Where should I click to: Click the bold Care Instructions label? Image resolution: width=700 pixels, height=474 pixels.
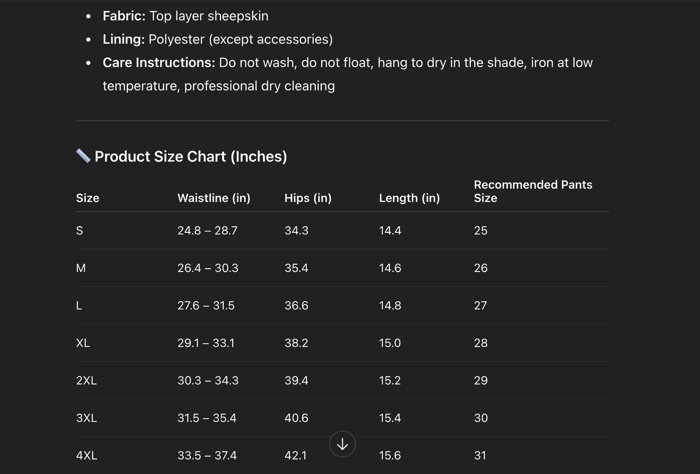(x=158, y=62)
